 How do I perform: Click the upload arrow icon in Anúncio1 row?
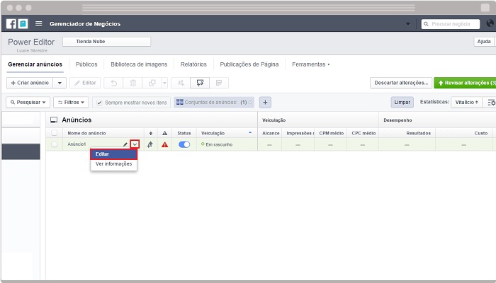(x=150, y=144)
